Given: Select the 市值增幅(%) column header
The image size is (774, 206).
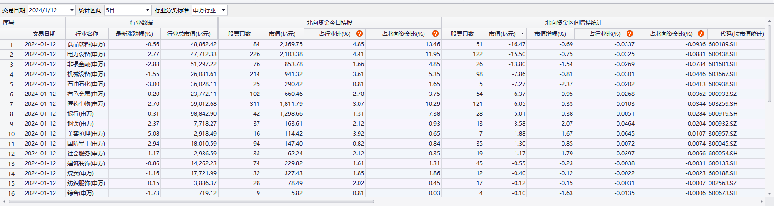Looking at the screenshot, I should point(550,34).
